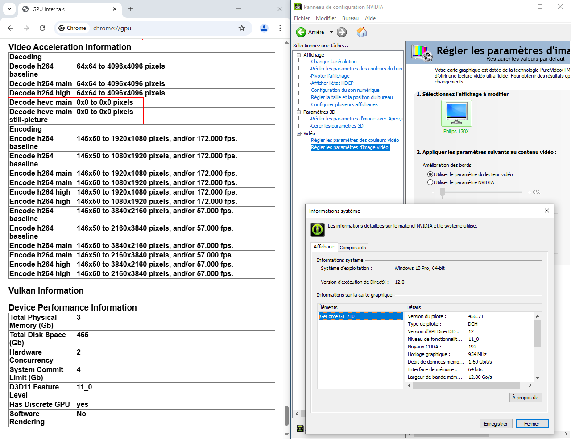Click the green Arrière back arrow in NVIDIA panel
This screenshot has width=571, height=439.
[301, 32]
